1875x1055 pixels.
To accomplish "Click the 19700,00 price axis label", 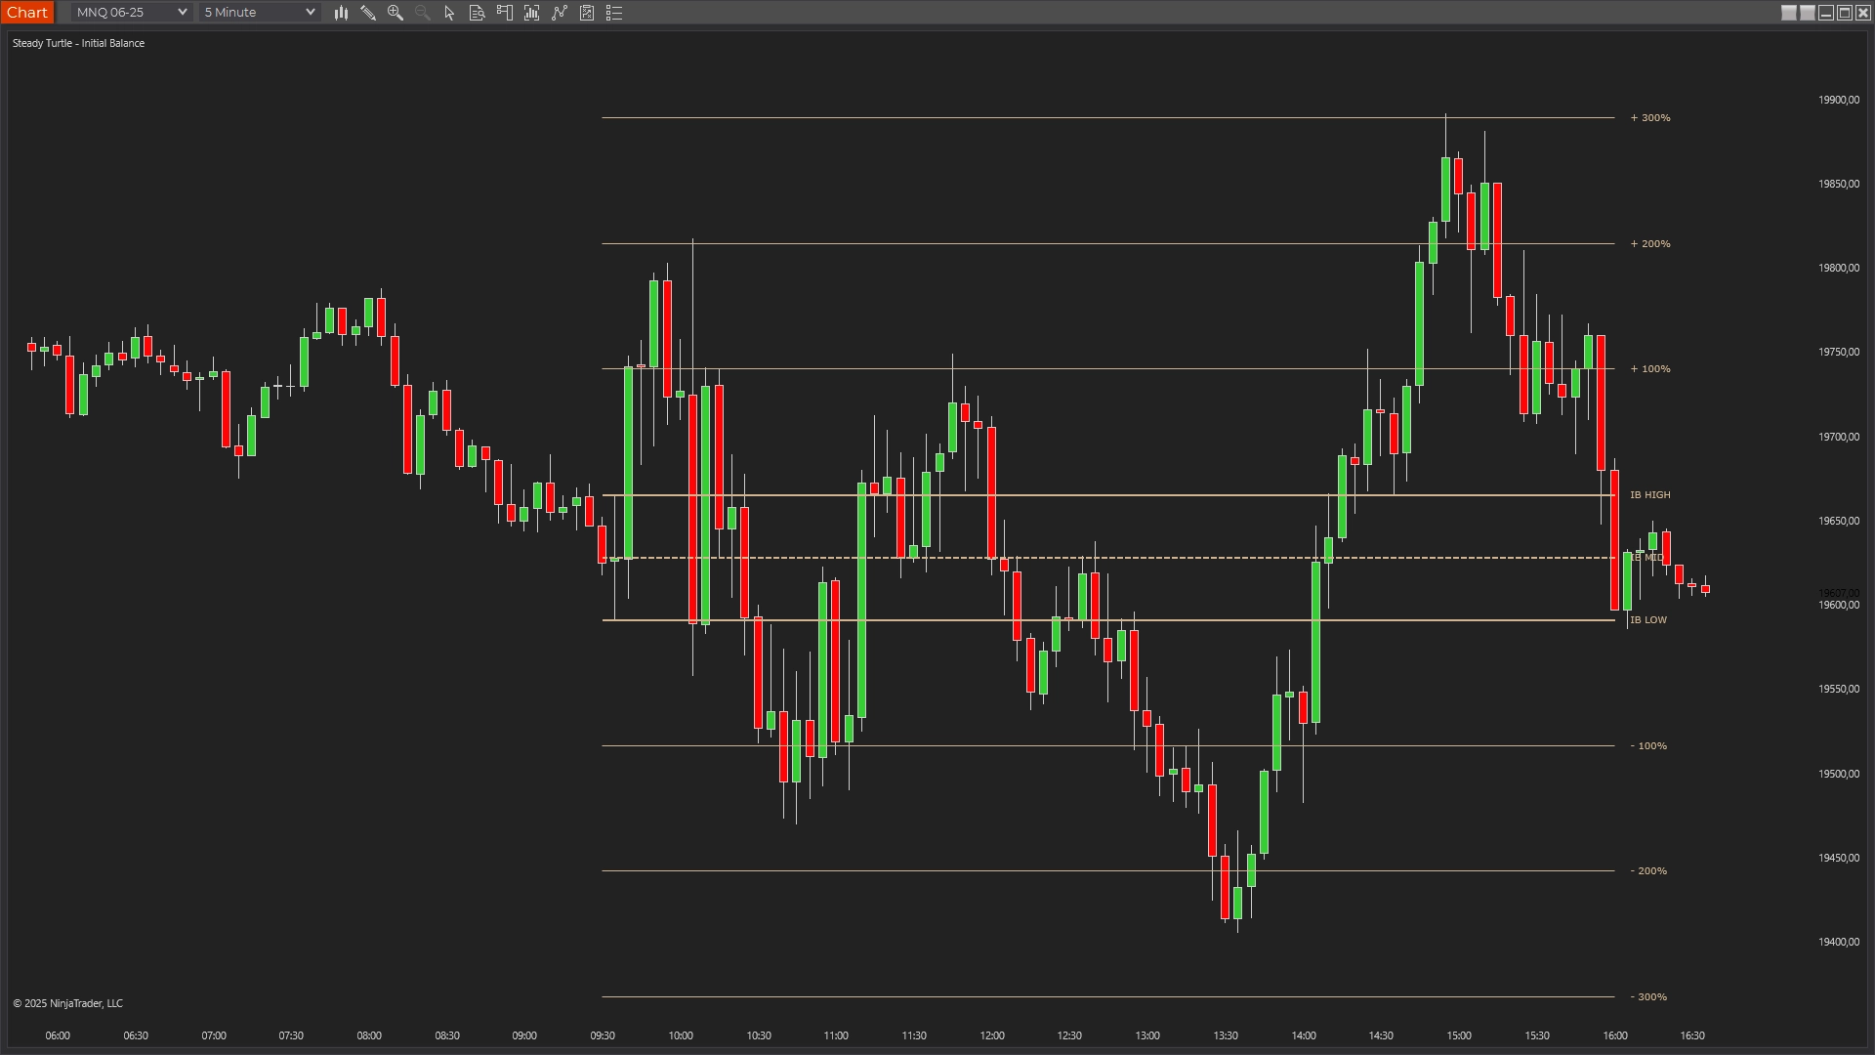I will (x=1839, y=437).
